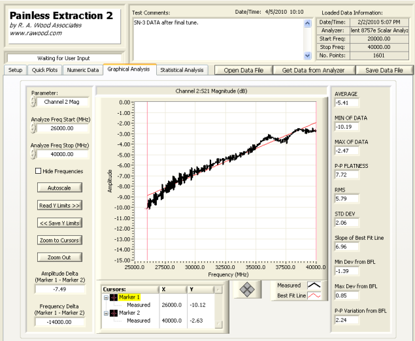Click the Read Y Limits button
Viewport: 415px width, 341px height.
click(x=59, y=205)
